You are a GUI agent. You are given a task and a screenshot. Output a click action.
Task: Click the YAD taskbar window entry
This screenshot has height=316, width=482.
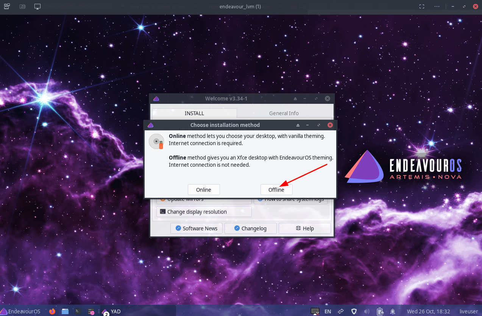click(x=112, y=311)
